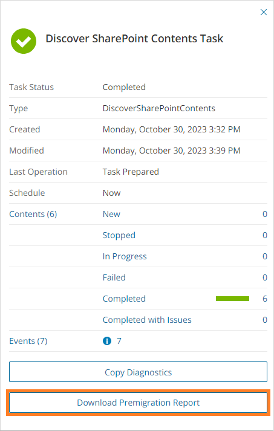The width and height of the screenshot is (274, 431).
Task: Open the Events (7) link
Action: [28, 341]
